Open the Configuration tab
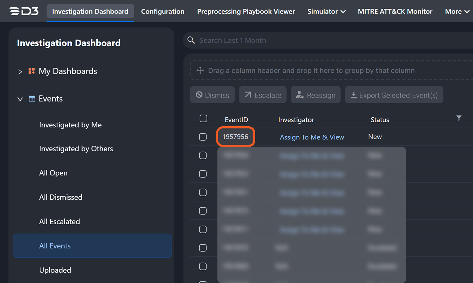 [x=163, y=11]
